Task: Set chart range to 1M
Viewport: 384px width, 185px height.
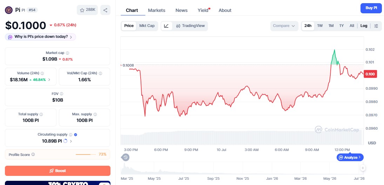Action: point(331,26)
